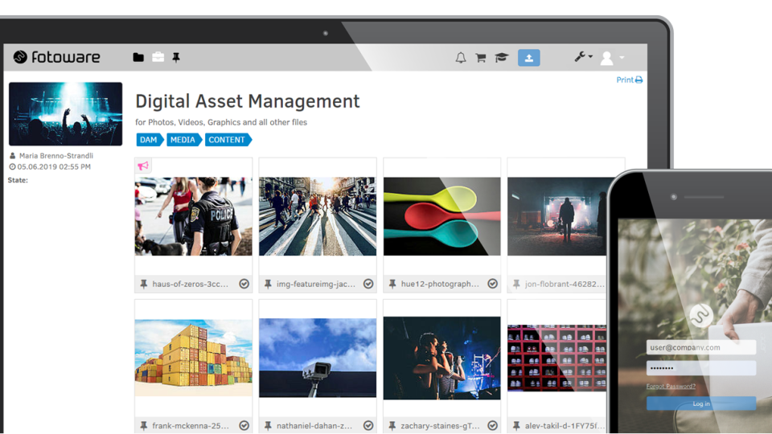Focus the email field on phone login

pyautogui.click(x=701, y=347)
